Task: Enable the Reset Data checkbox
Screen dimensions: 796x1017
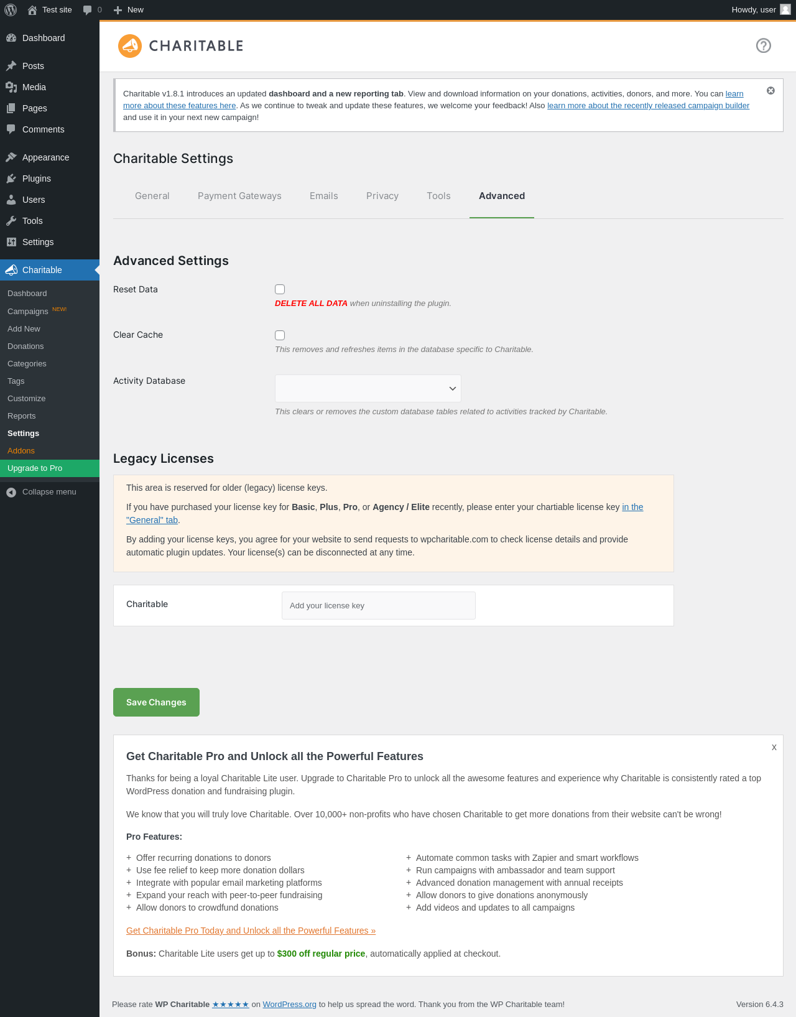Action: click(x=280, y=289)
